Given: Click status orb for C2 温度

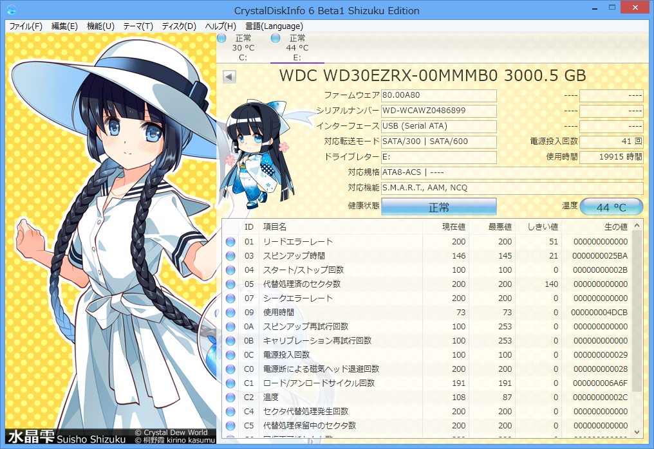Looking at the screenshot, I should pyautogui.click(x=230, y=398).
